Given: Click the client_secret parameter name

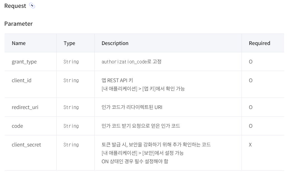Looking at the screenshot, I should [26, 145].
